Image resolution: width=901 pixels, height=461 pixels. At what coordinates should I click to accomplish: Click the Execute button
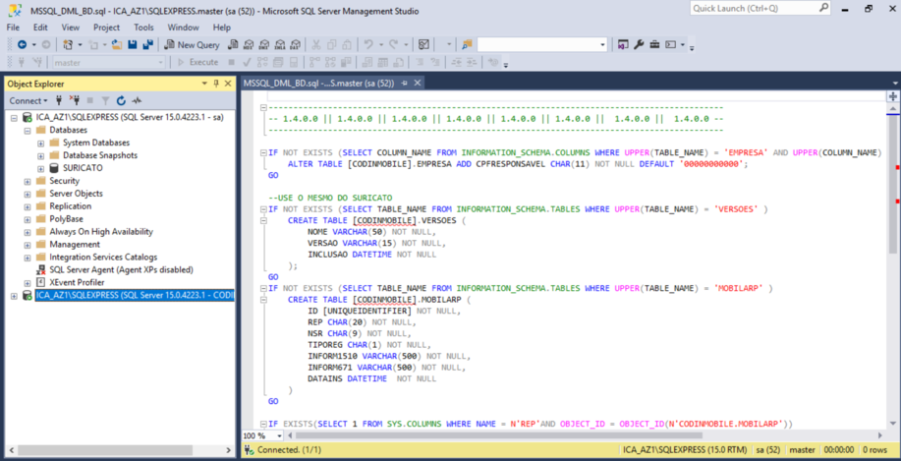[197, 62]
